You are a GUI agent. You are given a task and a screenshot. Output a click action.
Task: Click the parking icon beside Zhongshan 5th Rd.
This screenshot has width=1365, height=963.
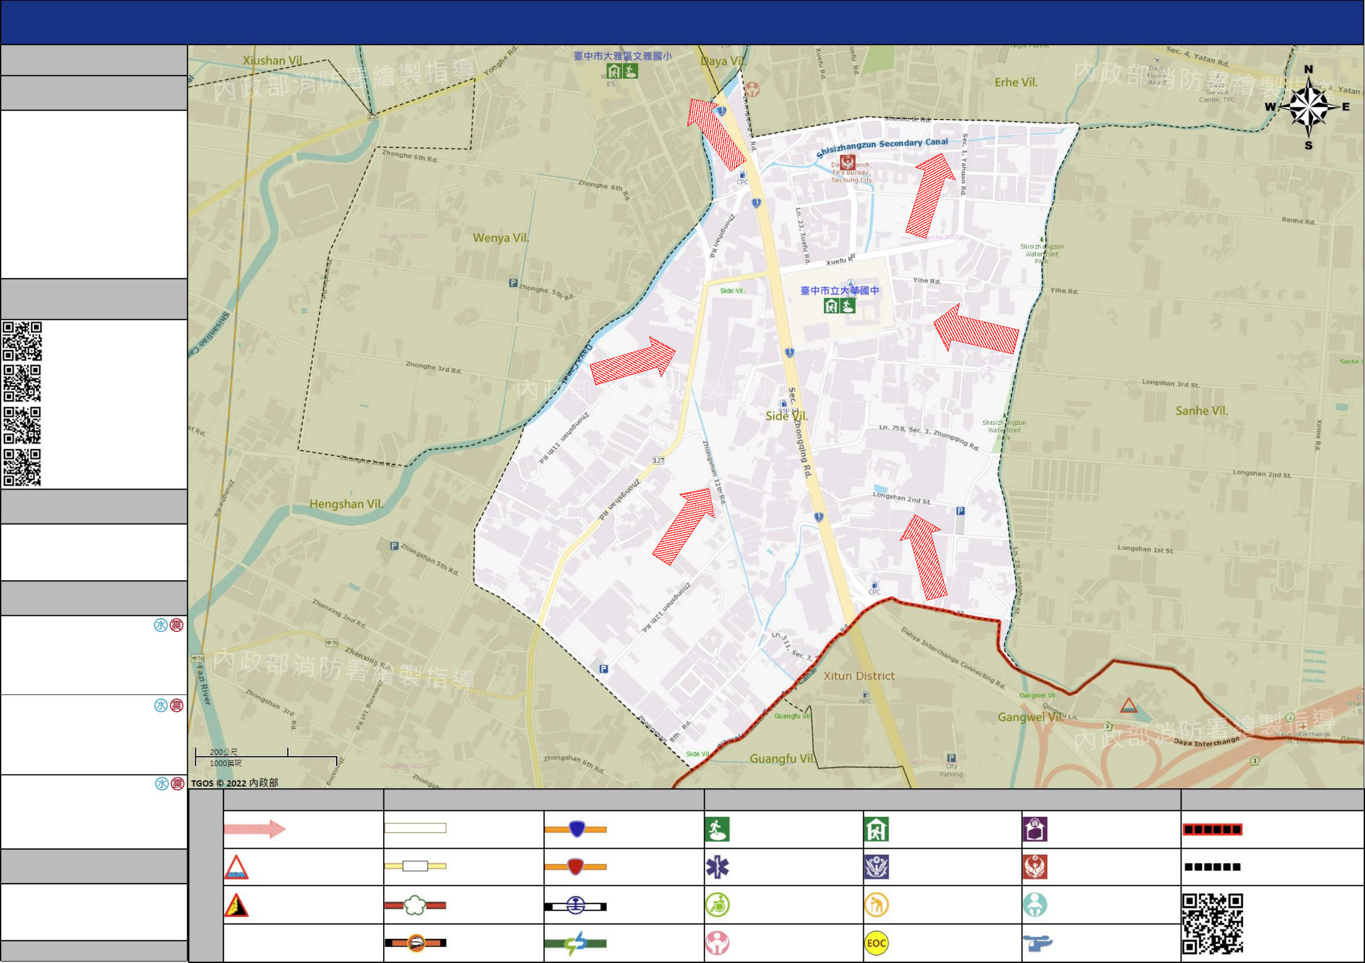pos(394,546)
